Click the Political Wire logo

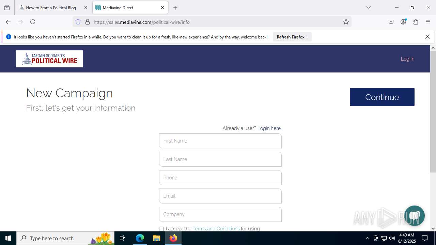tap(49, 59)
